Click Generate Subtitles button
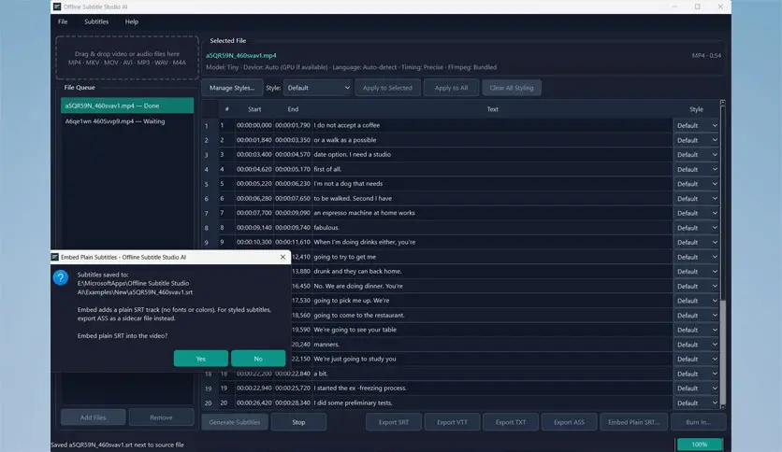The width and height of the screenshot is (782, 452). coord(235,422)
